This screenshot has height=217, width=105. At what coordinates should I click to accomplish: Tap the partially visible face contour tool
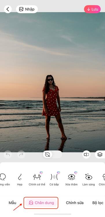4,180
